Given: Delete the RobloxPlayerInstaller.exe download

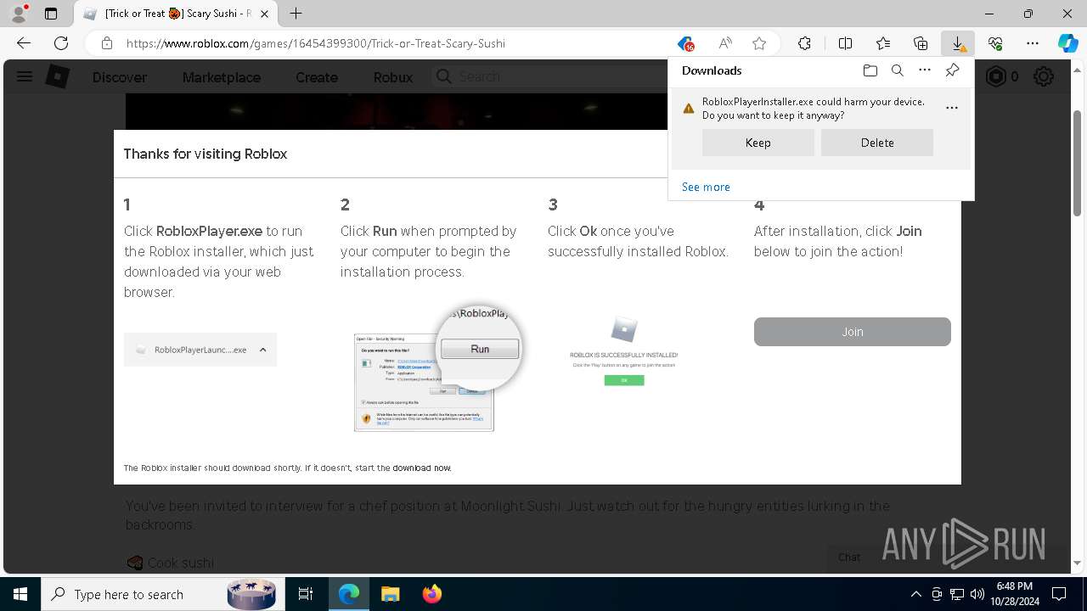Looking at the screenshot, I should tap(877, 143).
